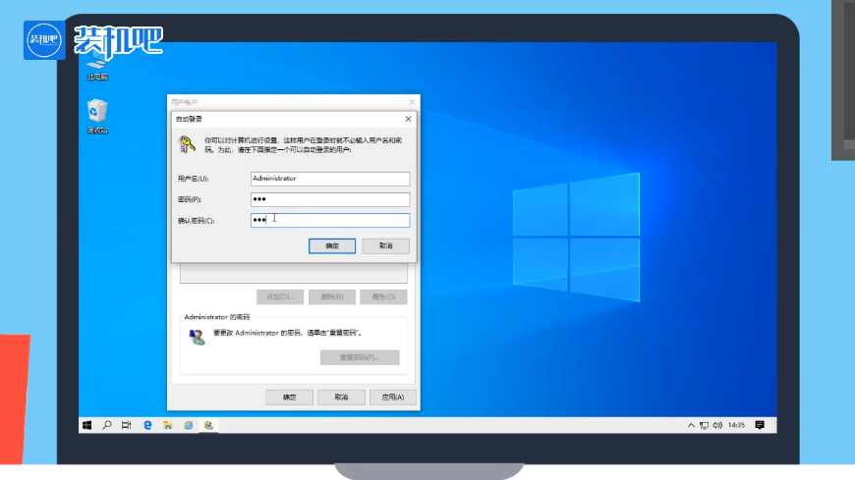Focus the 密码(P) password field
This screenshot has width=855, height=480.
point(329,199)
